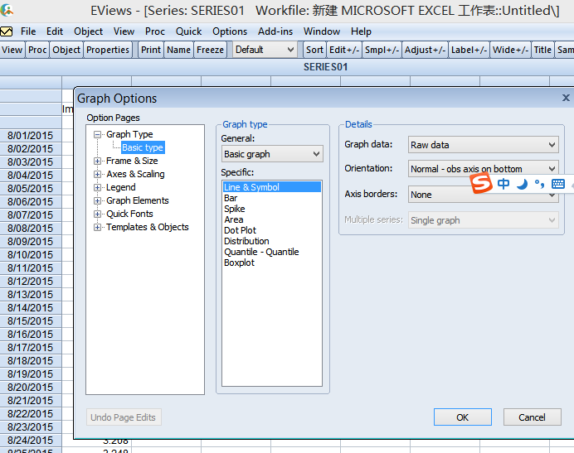Collapse the Graph Type tree node
Screen dimensions: 574x453
pyautogui.click(x=97, y=134)
